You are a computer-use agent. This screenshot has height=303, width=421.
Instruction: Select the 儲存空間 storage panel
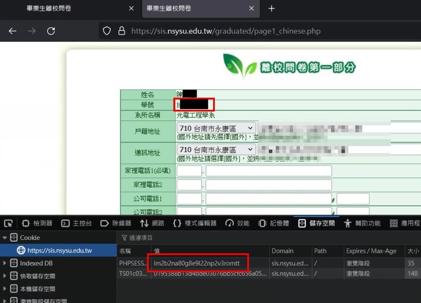[x=316, y=223]
